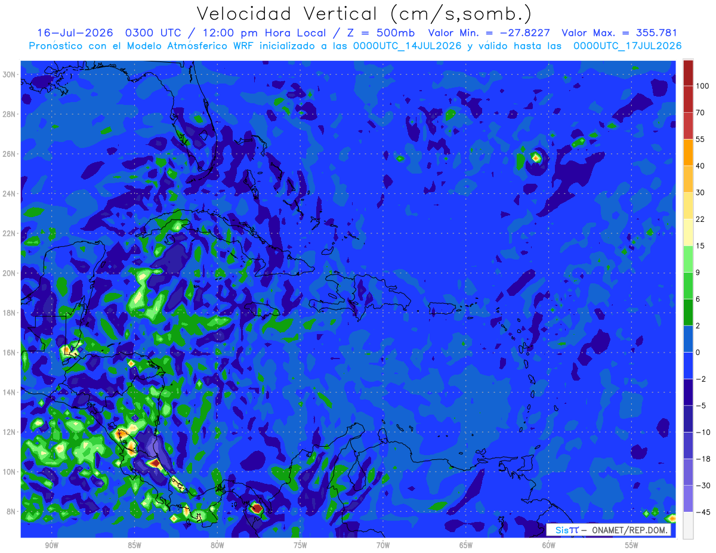Click the "0300 UTC" time text
The image size is (716, 553).
(x=154, y=33)
